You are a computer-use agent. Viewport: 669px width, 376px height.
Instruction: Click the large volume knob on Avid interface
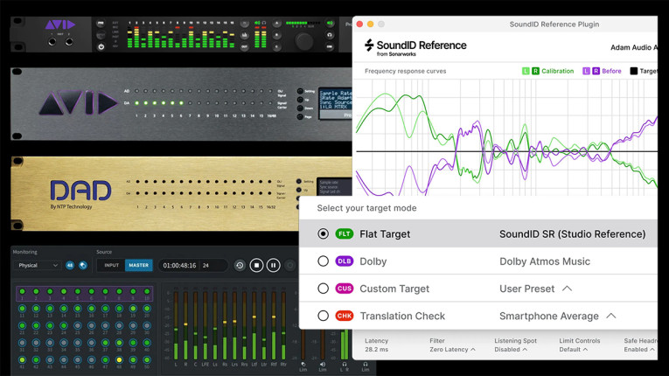point(304,41)
